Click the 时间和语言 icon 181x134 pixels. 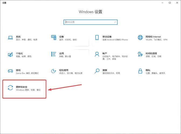click(140, 55)
